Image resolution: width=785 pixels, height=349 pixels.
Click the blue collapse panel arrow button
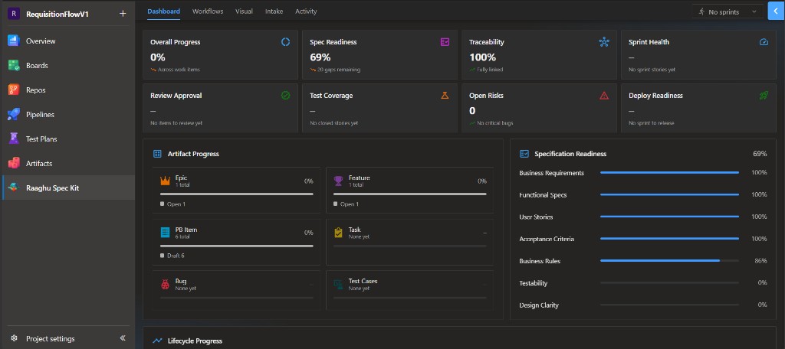[776, 11]
